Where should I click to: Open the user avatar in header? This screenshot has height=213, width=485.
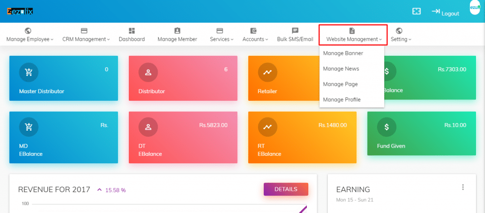(475, 8)
